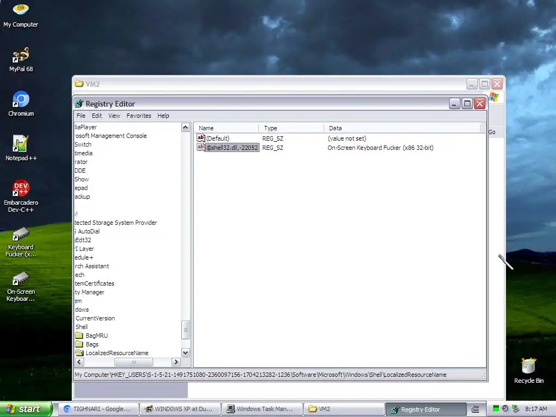
Task: Select the 'rosoft Management Console' tree item
Action: click(x=111, y=135)
